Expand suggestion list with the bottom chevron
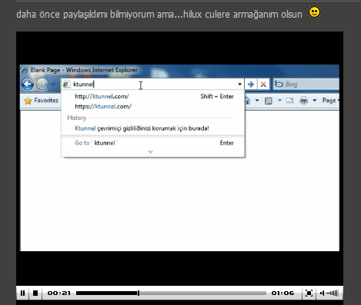This screenshot has width=361, height=305. (150, 152)
